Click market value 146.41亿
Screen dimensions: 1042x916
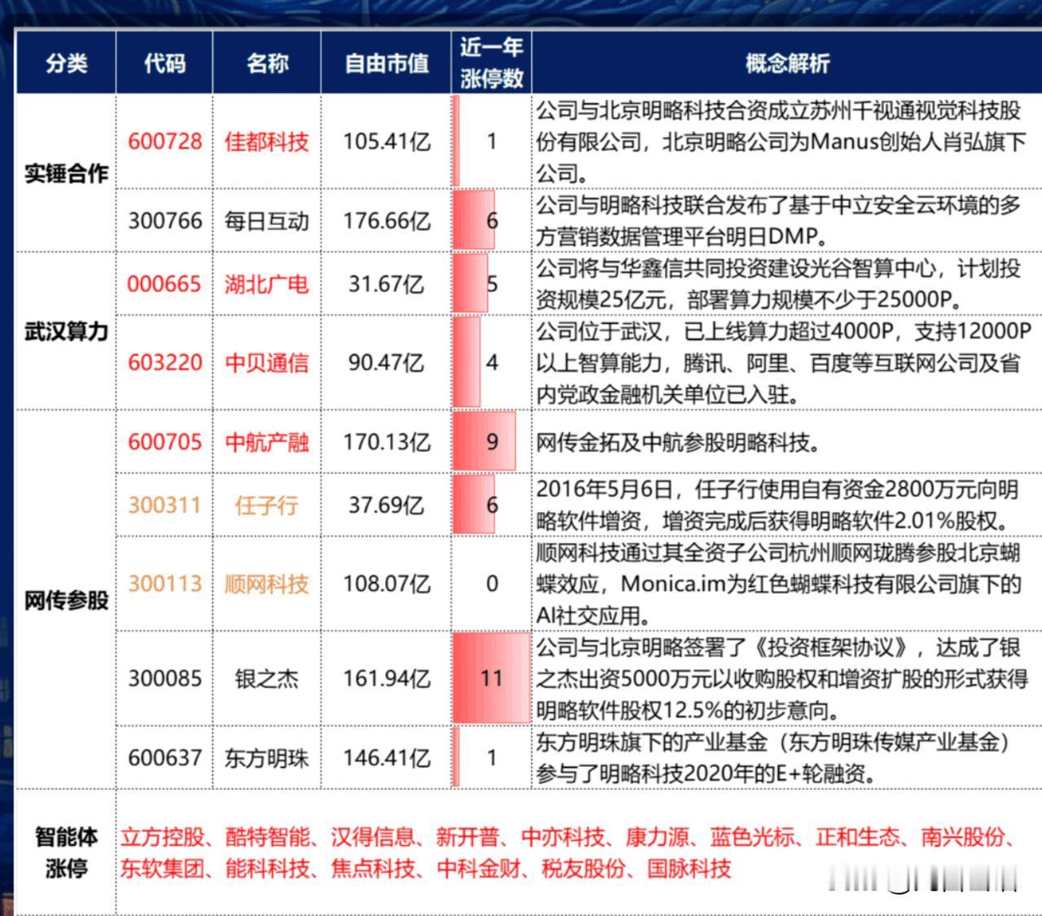click(x=387, y=757)
